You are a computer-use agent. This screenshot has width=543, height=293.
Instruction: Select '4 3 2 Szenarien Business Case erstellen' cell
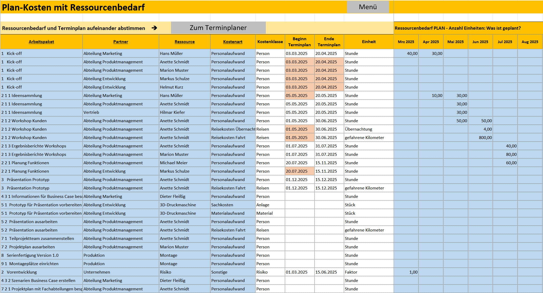pyautogui.click(x=41, y=280)
